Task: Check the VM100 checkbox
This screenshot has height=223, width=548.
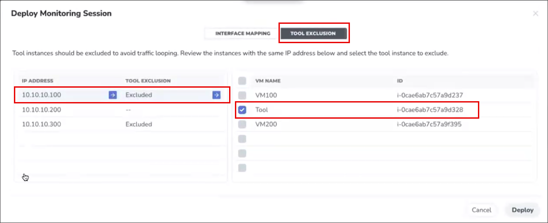Action: coord(242,95)
